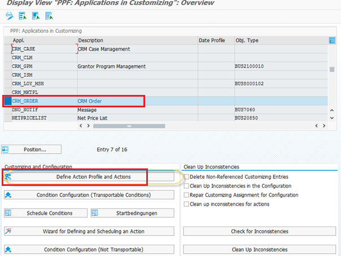Click the CRM_GPM application cell
Image resolution: width=341 pixels, height=256 pixels.
pos(43,66)
